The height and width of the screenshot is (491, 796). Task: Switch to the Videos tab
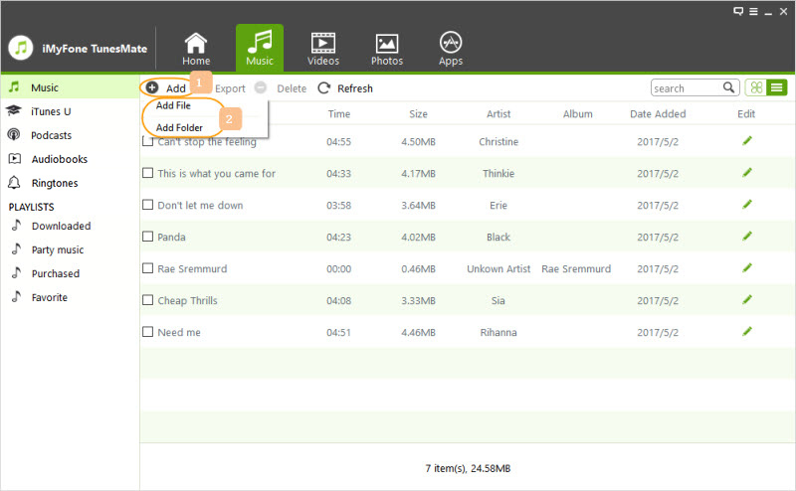tap(322, 49)
